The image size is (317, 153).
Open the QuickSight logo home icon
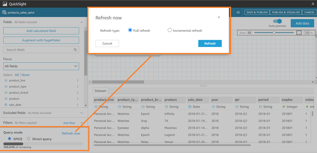coord(5,4)
